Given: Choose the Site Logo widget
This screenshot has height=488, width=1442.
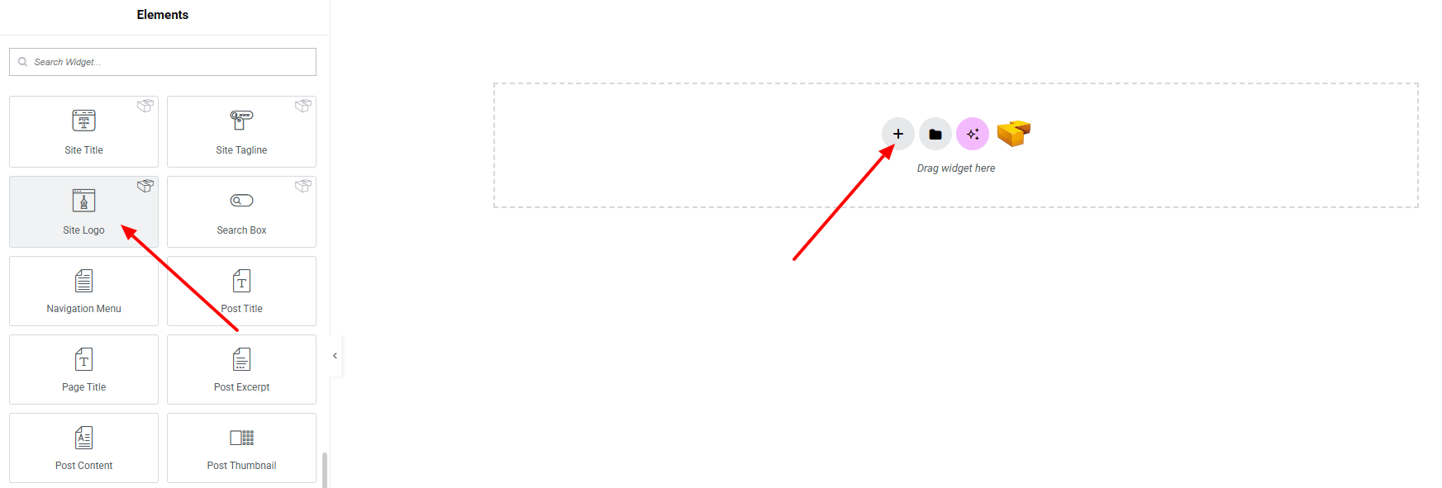Looking at the screenshot, I should (x=83, y=211).
